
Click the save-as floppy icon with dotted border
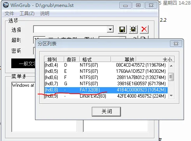133,29
